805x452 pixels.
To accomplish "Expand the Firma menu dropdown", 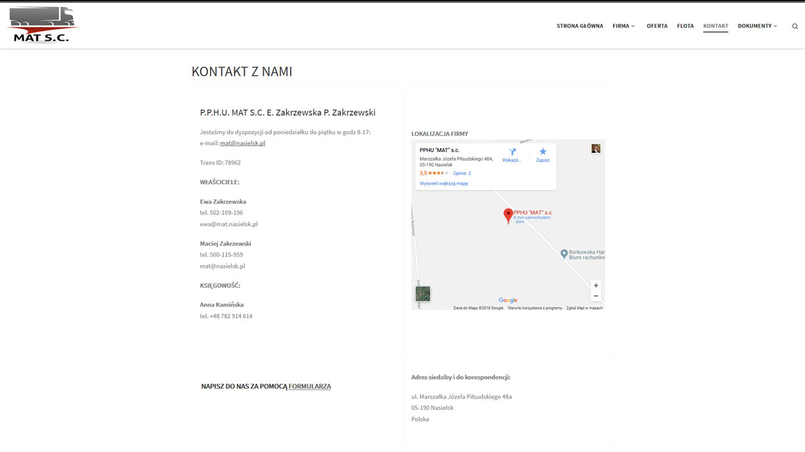I will click(x=623, y=26).
